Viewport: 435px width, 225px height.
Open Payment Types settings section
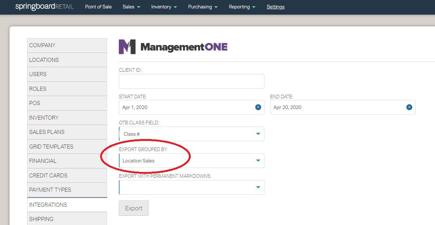tap(67, 190)
